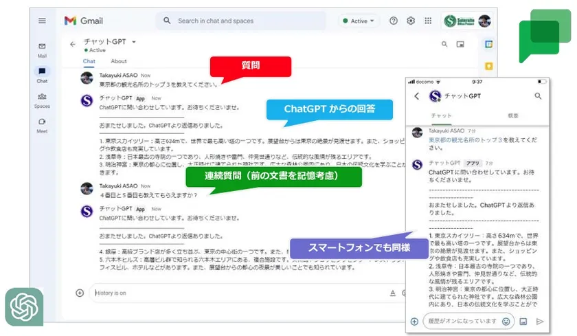Click the History is on message field

tap(239, 293)
